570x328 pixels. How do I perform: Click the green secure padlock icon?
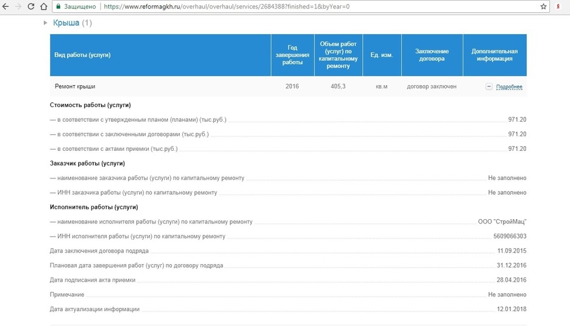coord(58,6)
